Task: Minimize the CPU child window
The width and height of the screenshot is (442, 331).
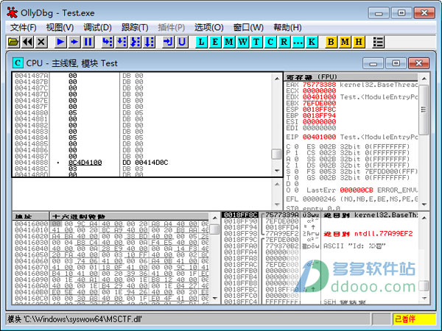Action: click(x=373, y=63)
